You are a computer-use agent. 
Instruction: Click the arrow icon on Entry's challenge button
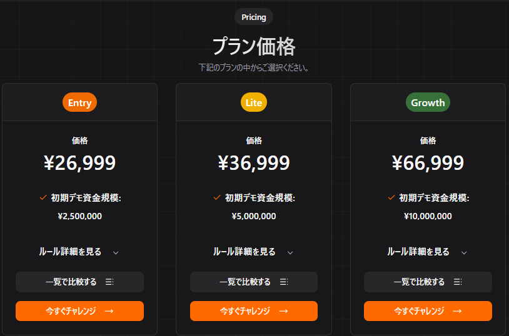(109, 311)
